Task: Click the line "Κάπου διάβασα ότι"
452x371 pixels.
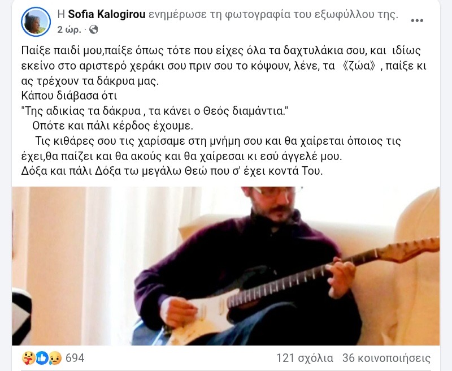Action: pyautogui.click(x=69, y=96)
